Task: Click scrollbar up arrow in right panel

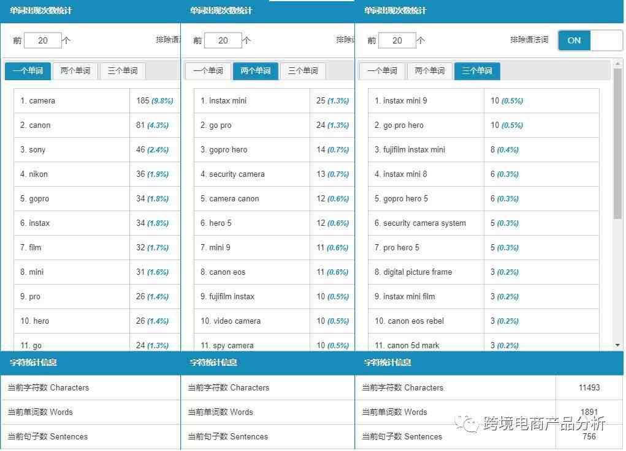Action: point(617,64)
